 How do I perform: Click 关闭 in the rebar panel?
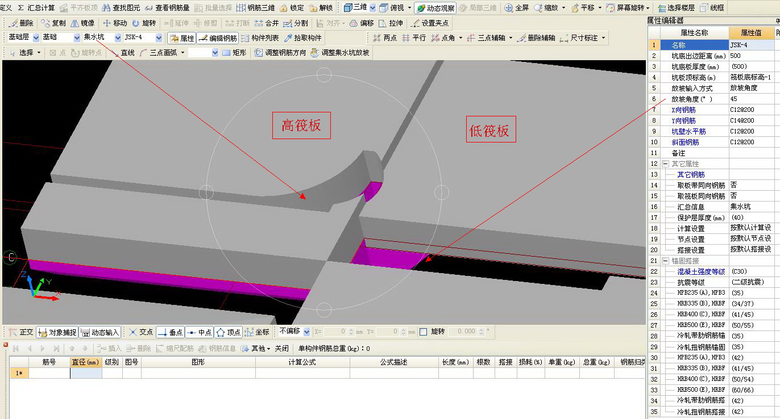281,348
